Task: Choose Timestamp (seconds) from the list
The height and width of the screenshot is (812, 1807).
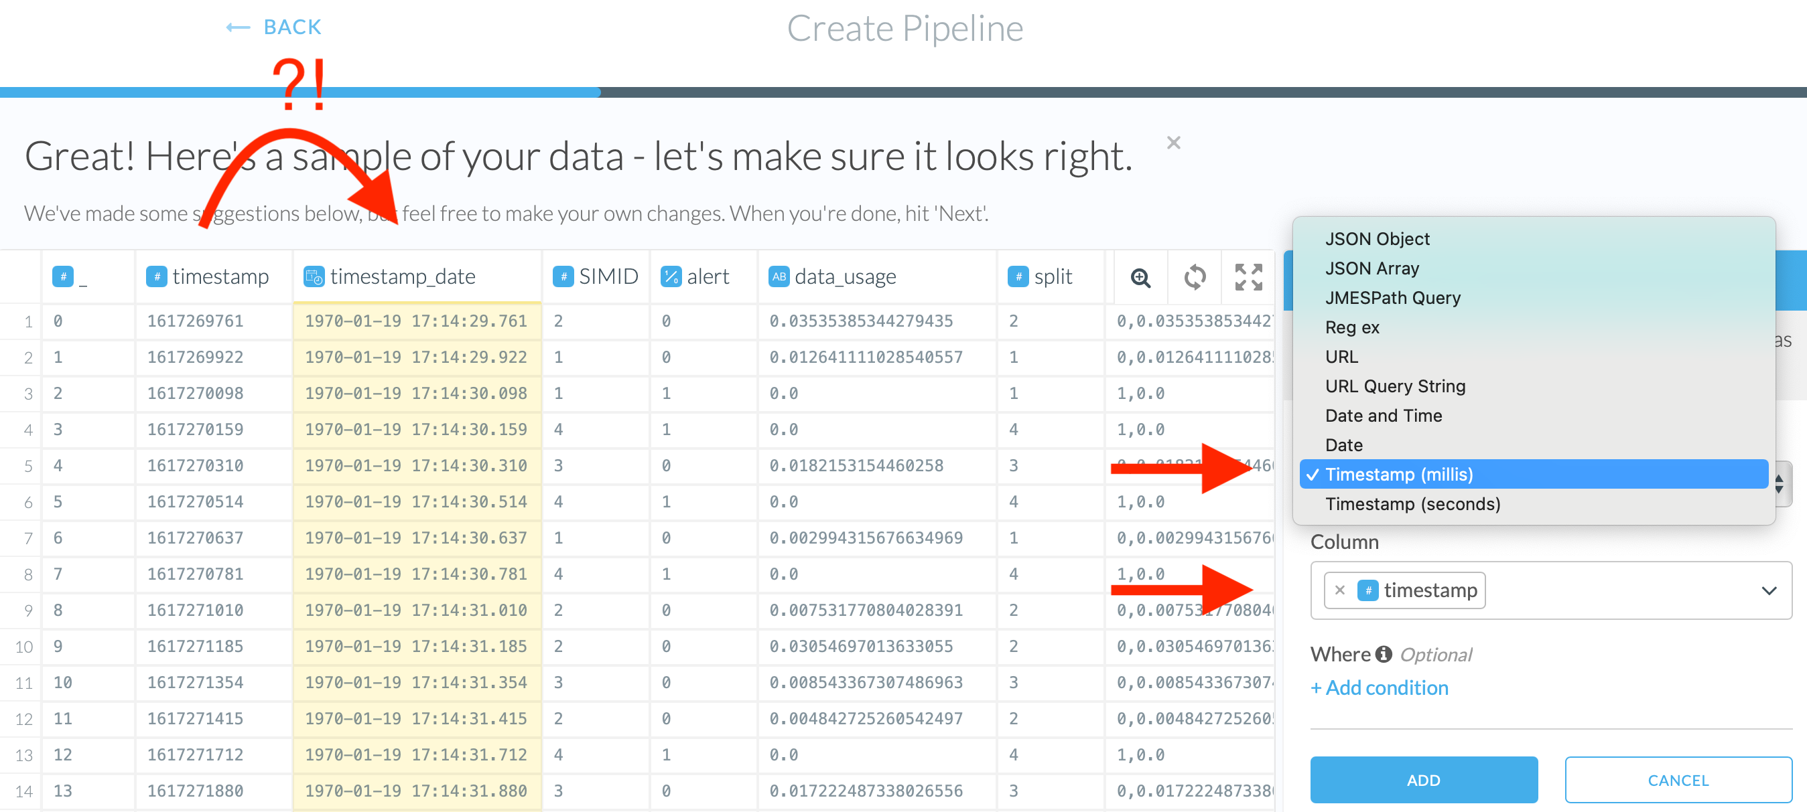Action: pyautogui.click(x=1412, y=503)
